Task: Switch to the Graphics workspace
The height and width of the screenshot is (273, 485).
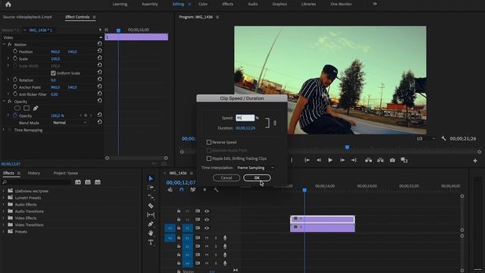Action: tap(280, 4)
